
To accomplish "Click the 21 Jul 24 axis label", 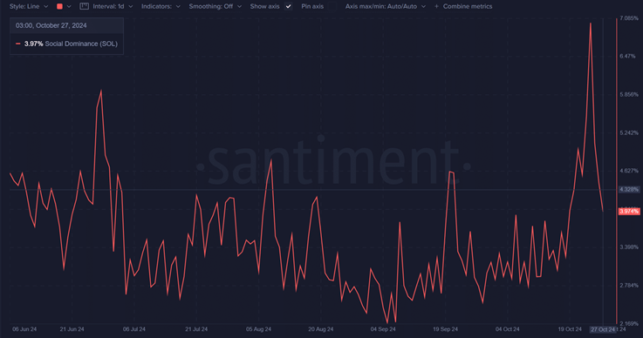I will (x=196, y=329).
